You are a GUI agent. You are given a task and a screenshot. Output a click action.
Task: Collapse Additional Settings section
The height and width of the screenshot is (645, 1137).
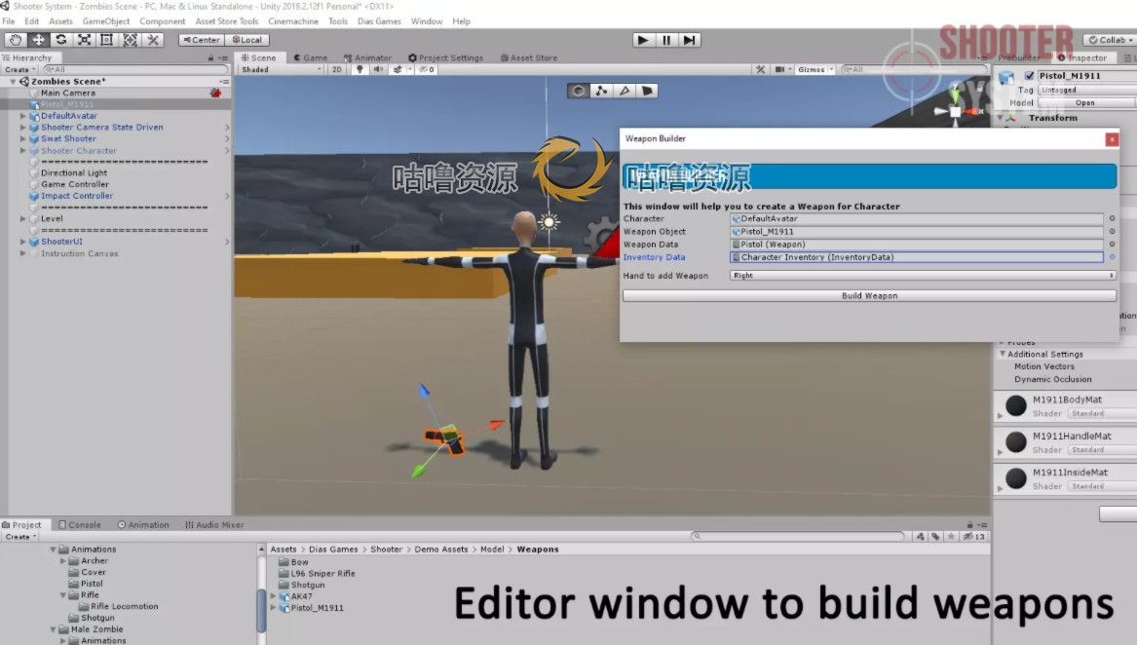[x=1003, y=354]
